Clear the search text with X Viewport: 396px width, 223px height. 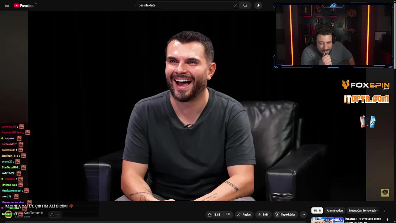coord(236,5)
